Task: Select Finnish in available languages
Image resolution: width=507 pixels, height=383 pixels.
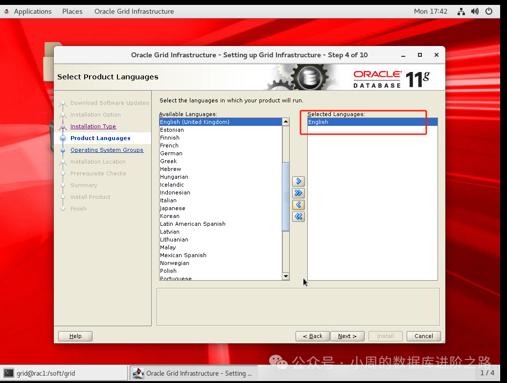Action: tap(221, 138)
